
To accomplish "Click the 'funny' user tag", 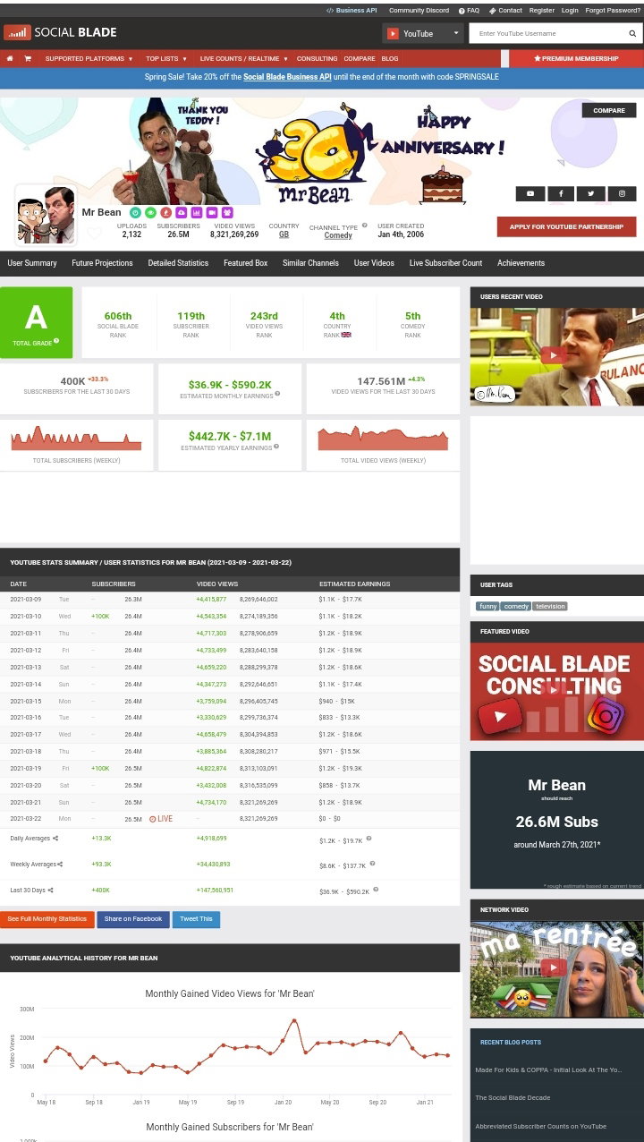I will click(x=487, y=606).
